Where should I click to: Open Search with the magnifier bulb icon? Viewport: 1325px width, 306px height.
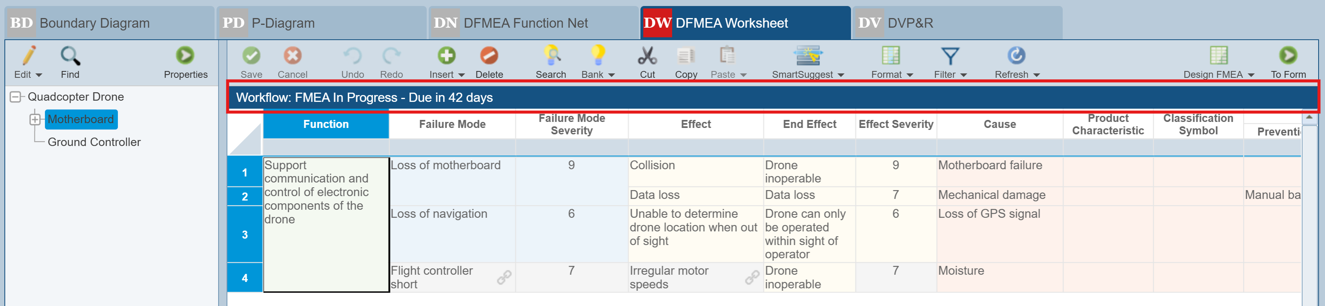tap(551, 55)
